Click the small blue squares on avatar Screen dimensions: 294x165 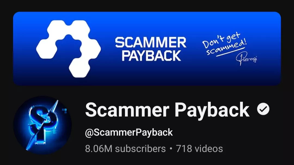pos(65,111)
